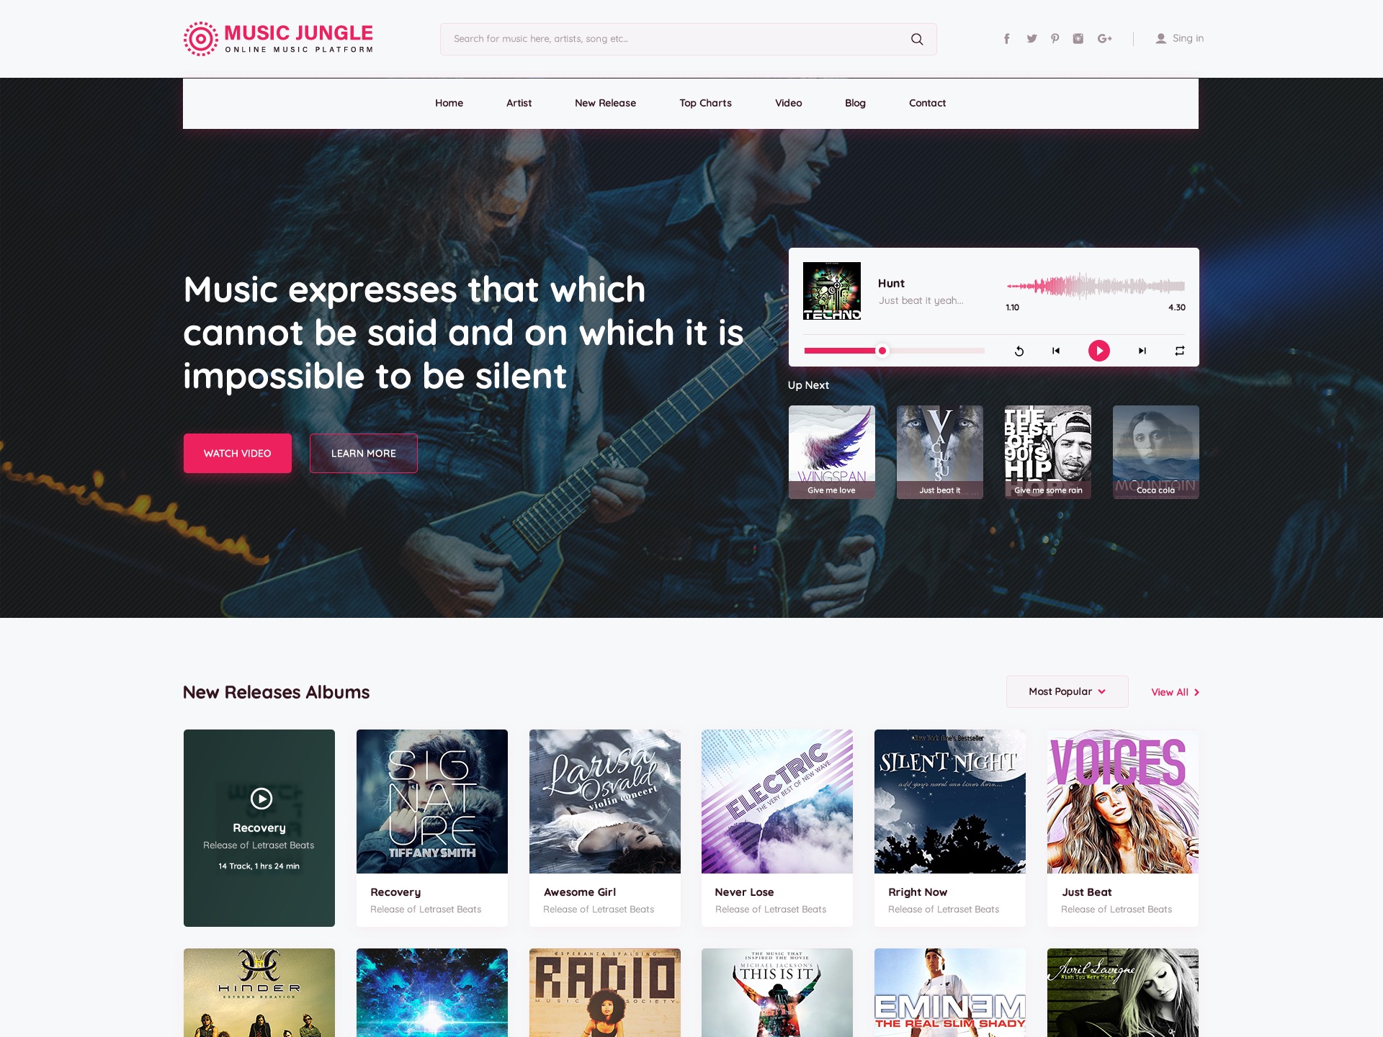This screenshot has width=1383, height=1037.
Task: Click the search magnifier icon
Action: pos(916,39)
